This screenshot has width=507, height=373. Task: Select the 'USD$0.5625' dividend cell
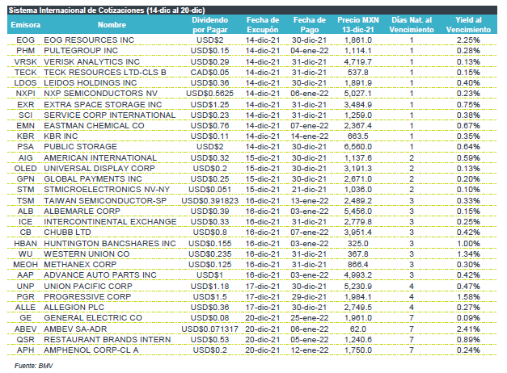click(210, 94)
